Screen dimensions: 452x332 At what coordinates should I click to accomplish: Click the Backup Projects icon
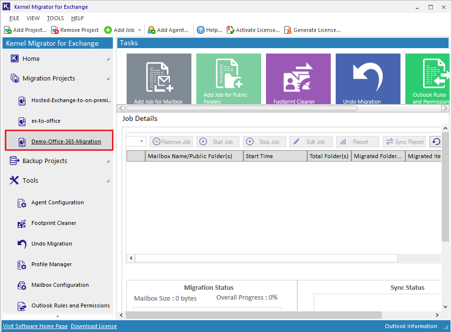(14, 161)
